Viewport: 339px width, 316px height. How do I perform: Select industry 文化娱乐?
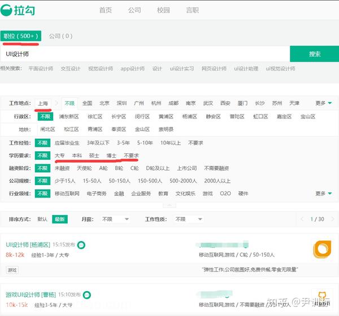[x=185, y=194]
